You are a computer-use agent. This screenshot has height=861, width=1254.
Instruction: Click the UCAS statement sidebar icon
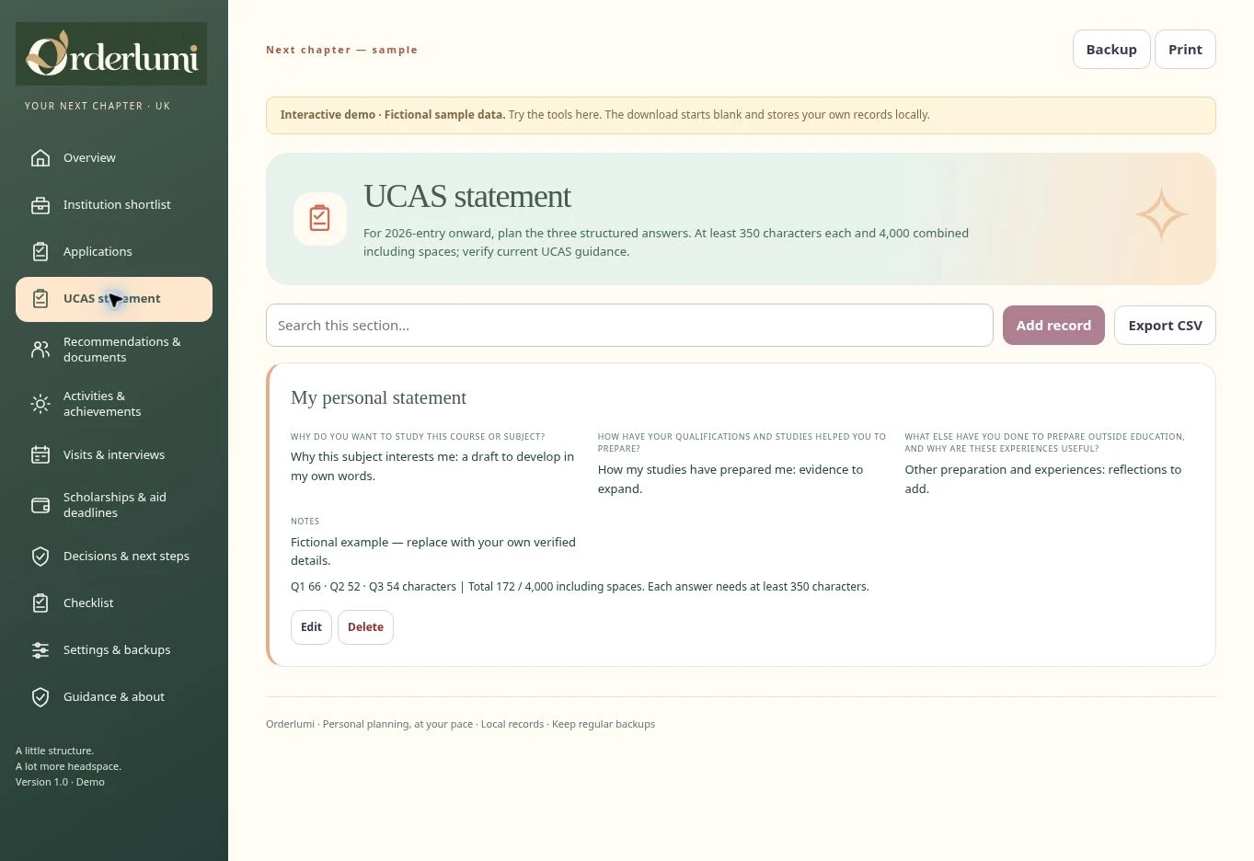point(40,299)
